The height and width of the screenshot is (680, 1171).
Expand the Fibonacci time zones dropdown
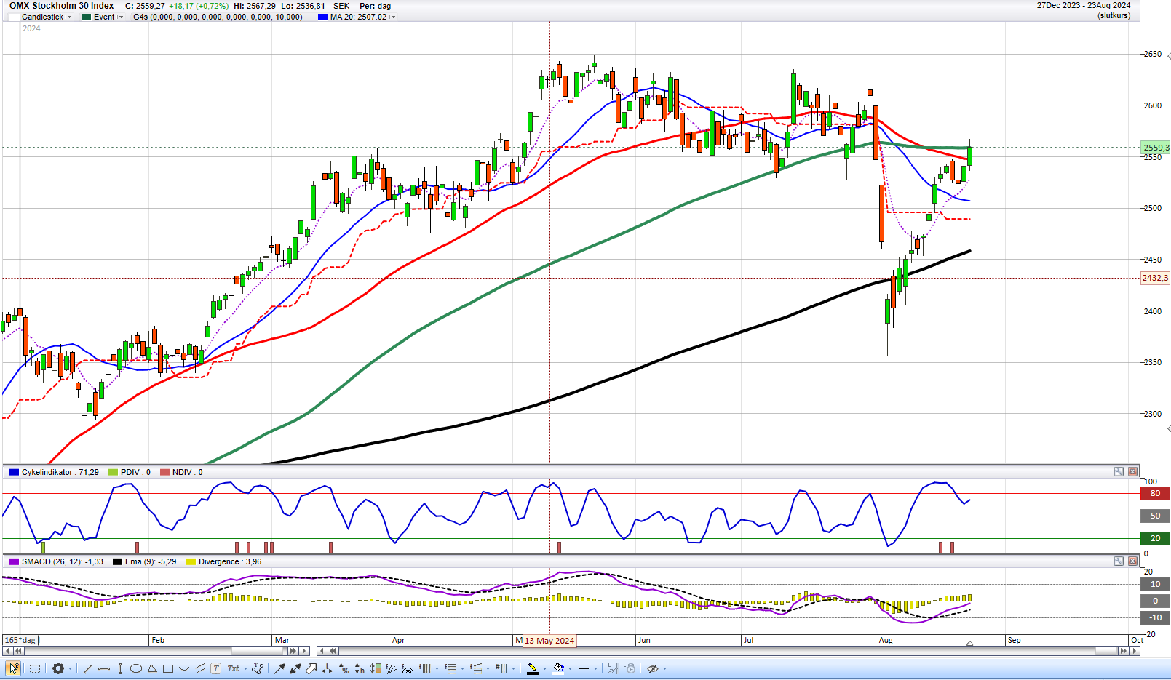(437, 669)
